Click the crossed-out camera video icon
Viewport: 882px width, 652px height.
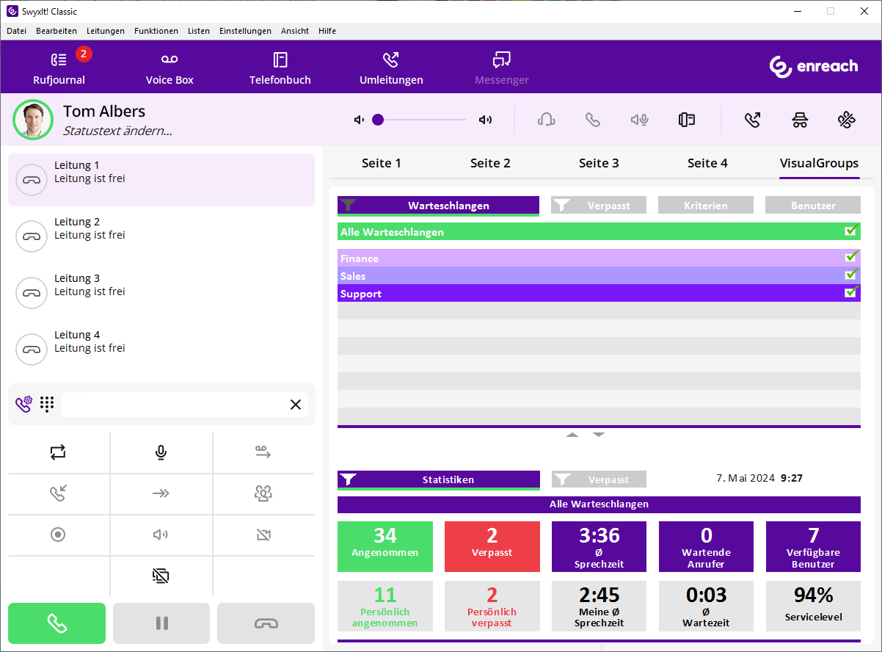click(x=263, y=535)
